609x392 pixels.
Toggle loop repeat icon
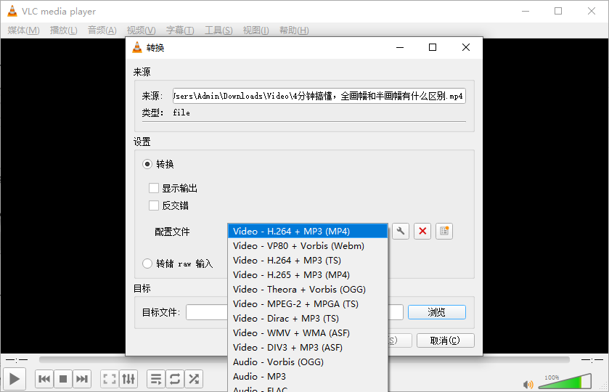(x=175, y=379)
